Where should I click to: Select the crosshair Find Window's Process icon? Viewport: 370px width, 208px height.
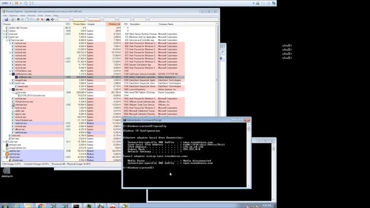pyautogui.click(x=52, y=20)
